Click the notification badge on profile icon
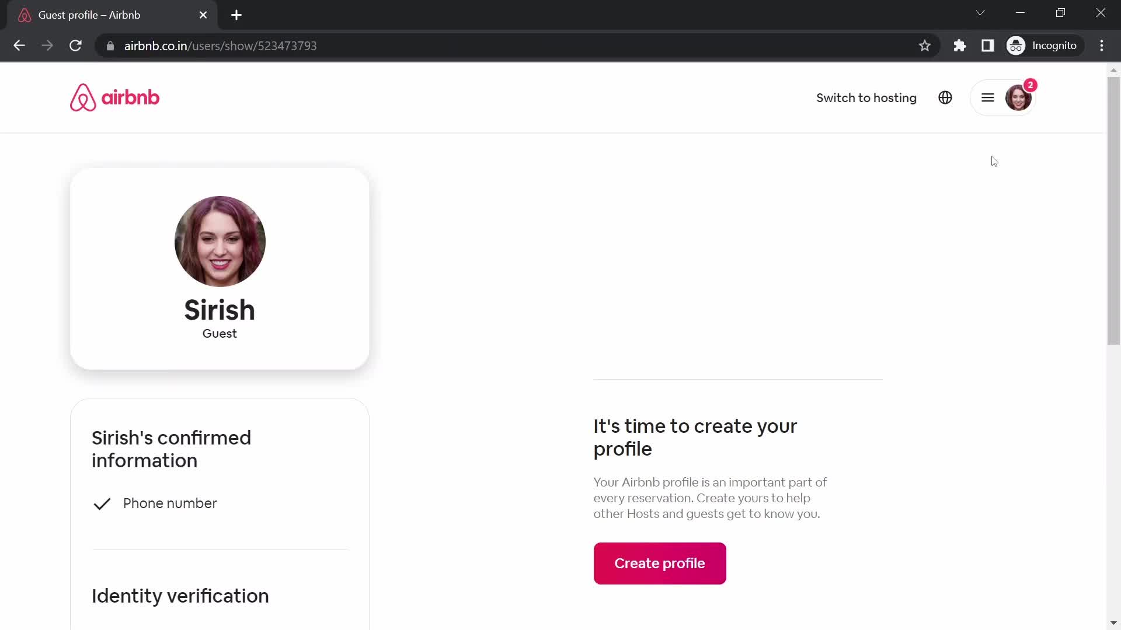The image size is (1121, 630). [1031, 85]
